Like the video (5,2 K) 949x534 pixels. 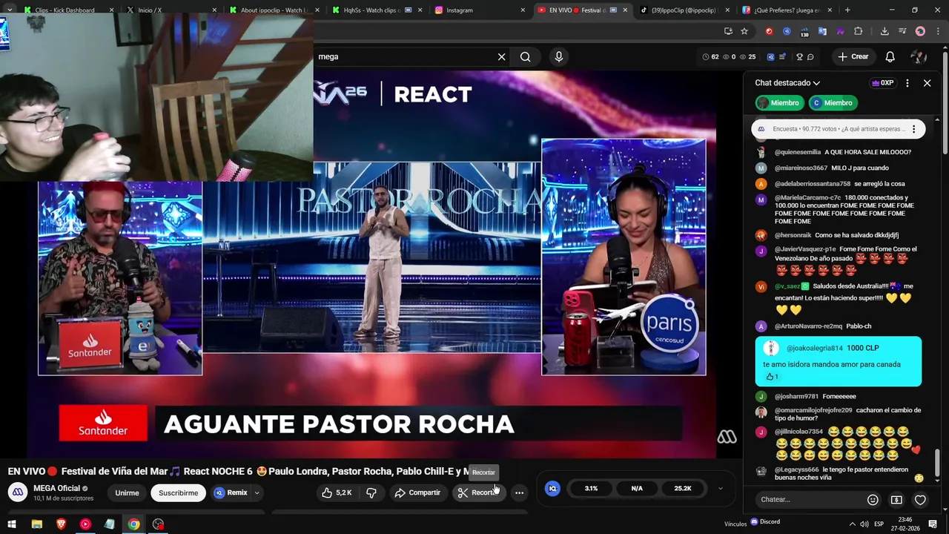pyautogui.click(x=337, y=492)
